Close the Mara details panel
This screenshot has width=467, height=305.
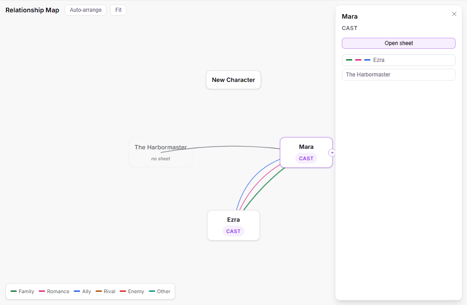point(454,14)
